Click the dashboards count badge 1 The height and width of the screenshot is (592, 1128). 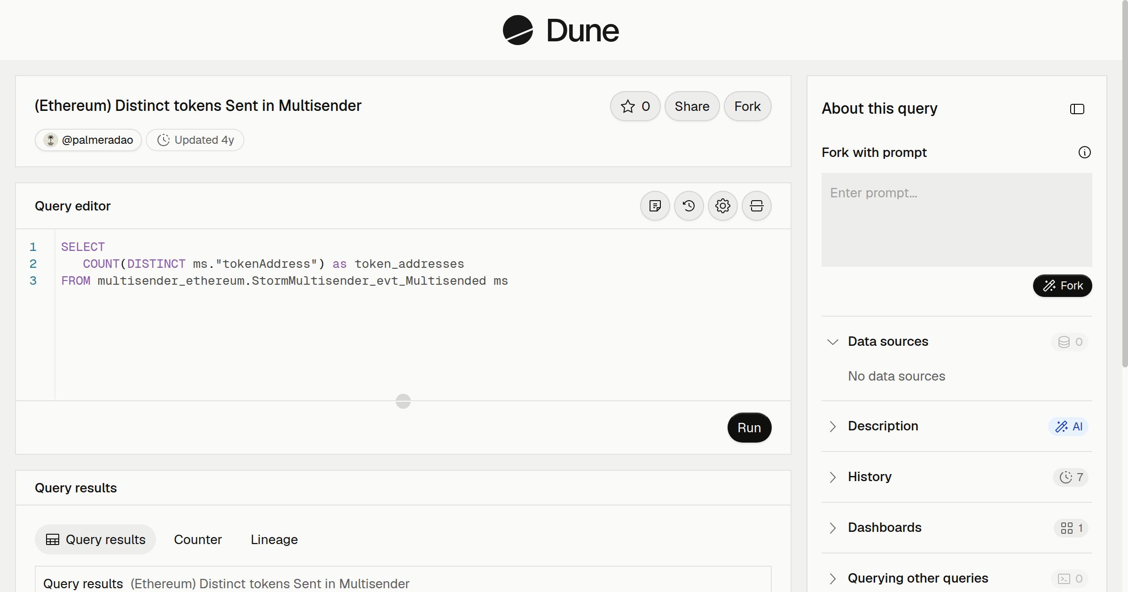coord(1071,528)
